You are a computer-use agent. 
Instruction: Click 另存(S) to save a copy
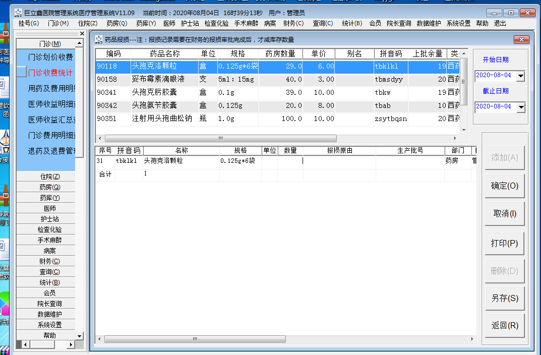pos(505,298)
